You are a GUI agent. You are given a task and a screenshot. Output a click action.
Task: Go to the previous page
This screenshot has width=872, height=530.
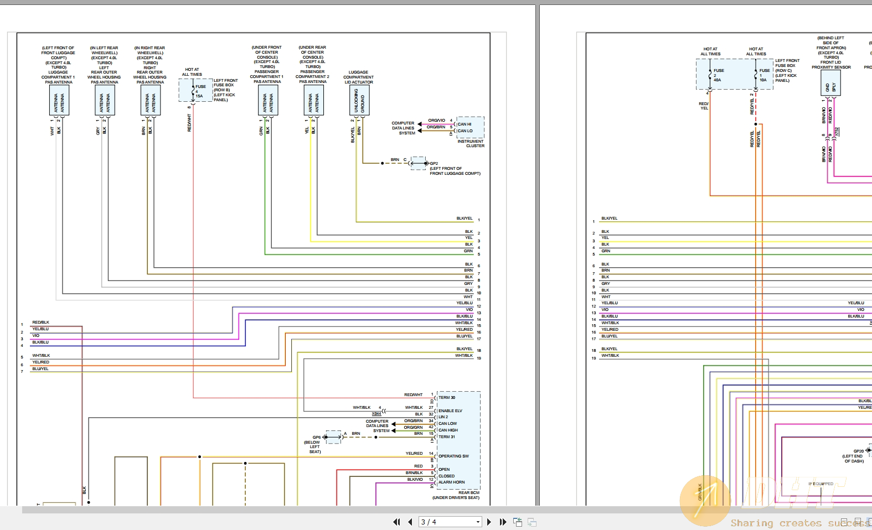click(410, 522)
